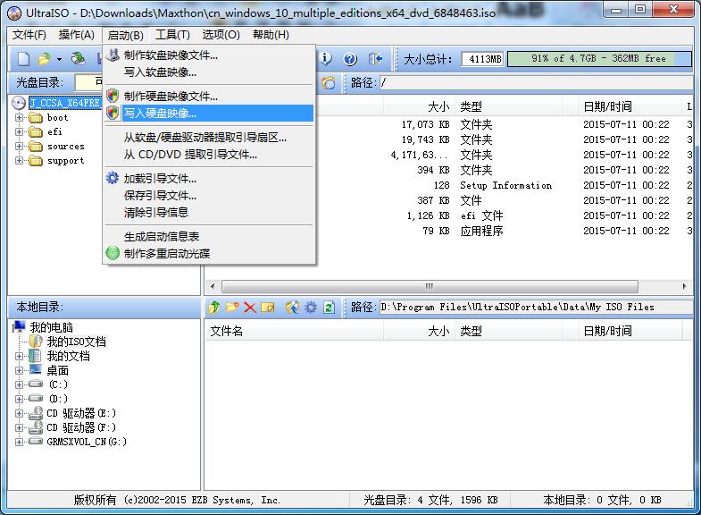Sort upper list by 日期/时间 column header
The image size is (701, 515).
629,107
